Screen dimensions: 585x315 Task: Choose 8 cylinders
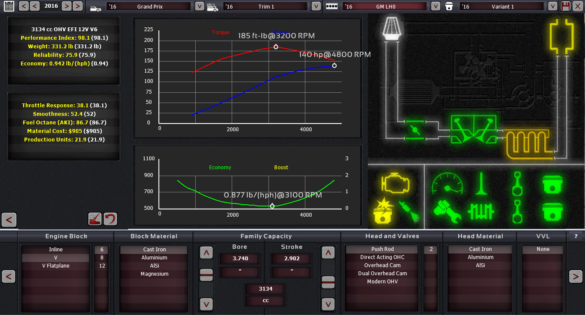click(x=101, y=258)
